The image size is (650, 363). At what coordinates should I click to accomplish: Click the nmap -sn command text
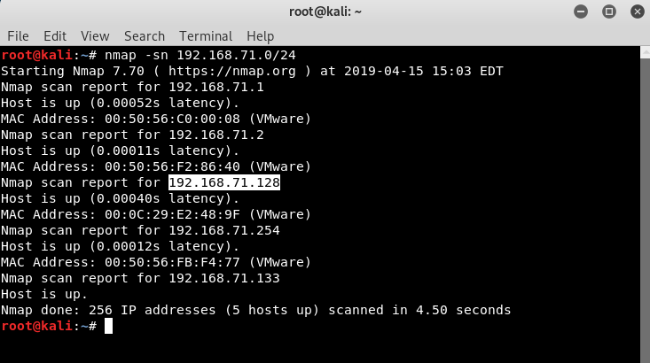click(x=200, y=55)
